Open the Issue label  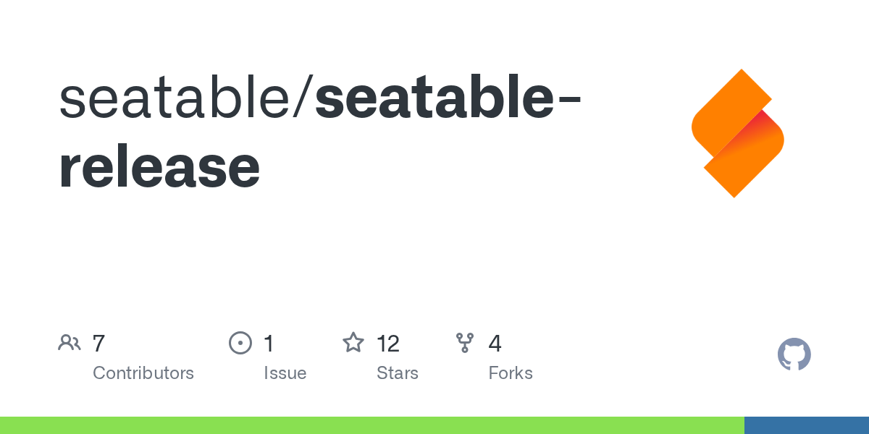tap(285, 373)
